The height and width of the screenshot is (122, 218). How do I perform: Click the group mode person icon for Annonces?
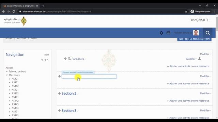[x=199, y=59]
